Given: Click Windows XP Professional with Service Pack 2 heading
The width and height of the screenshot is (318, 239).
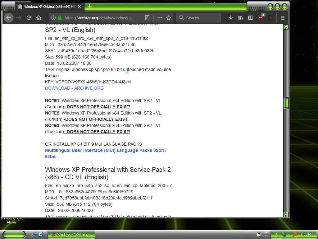Looking at the screenshot, I should pos(108,173).
